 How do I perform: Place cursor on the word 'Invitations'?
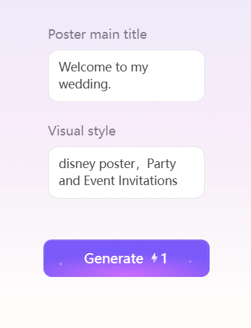point(148,181)
